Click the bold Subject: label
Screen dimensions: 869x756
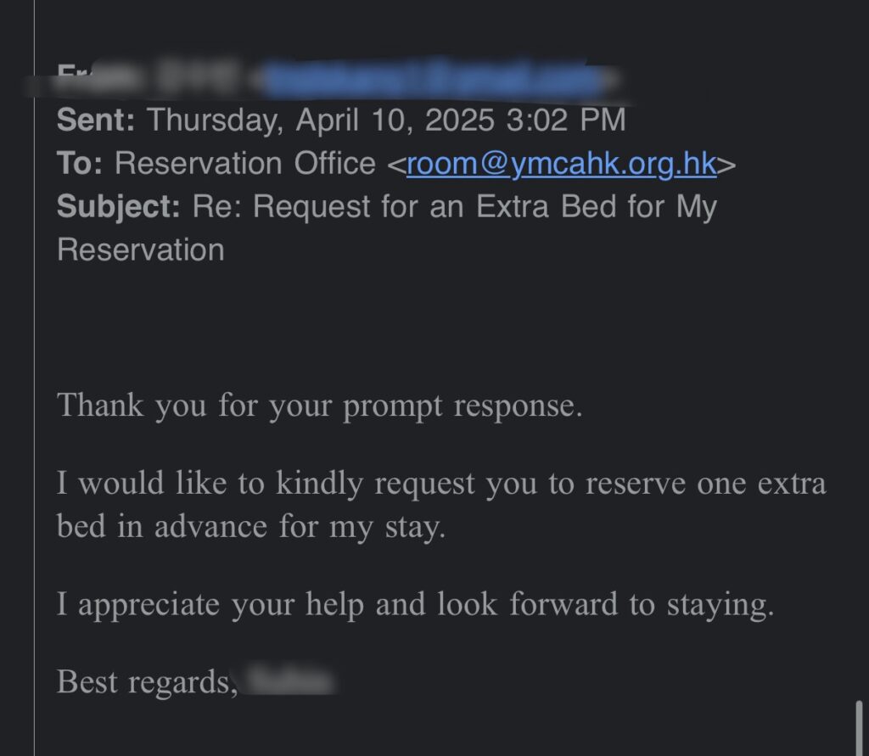click(x=119, y=207)
